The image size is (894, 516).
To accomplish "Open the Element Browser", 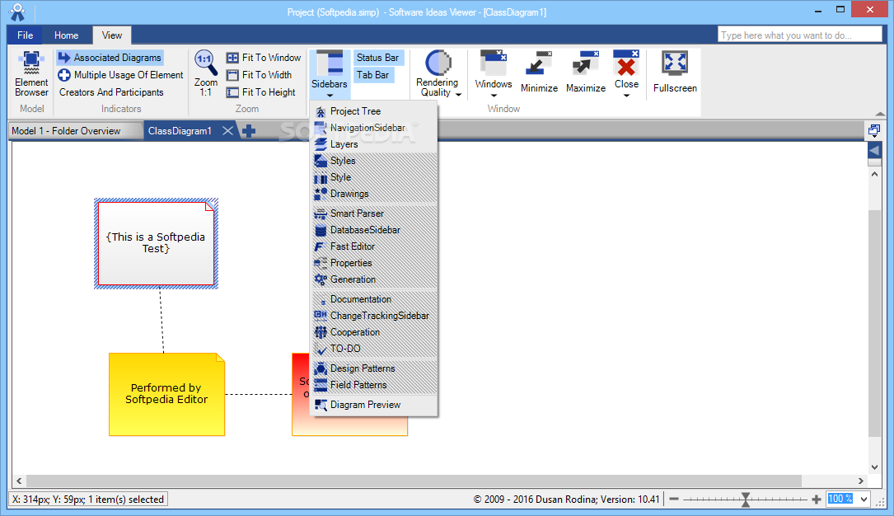I will click(31, 73).
